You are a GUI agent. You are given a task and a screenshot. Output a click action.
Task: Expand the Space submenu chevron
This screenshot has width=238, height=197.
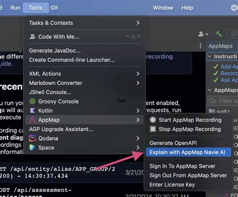[138, 147]
